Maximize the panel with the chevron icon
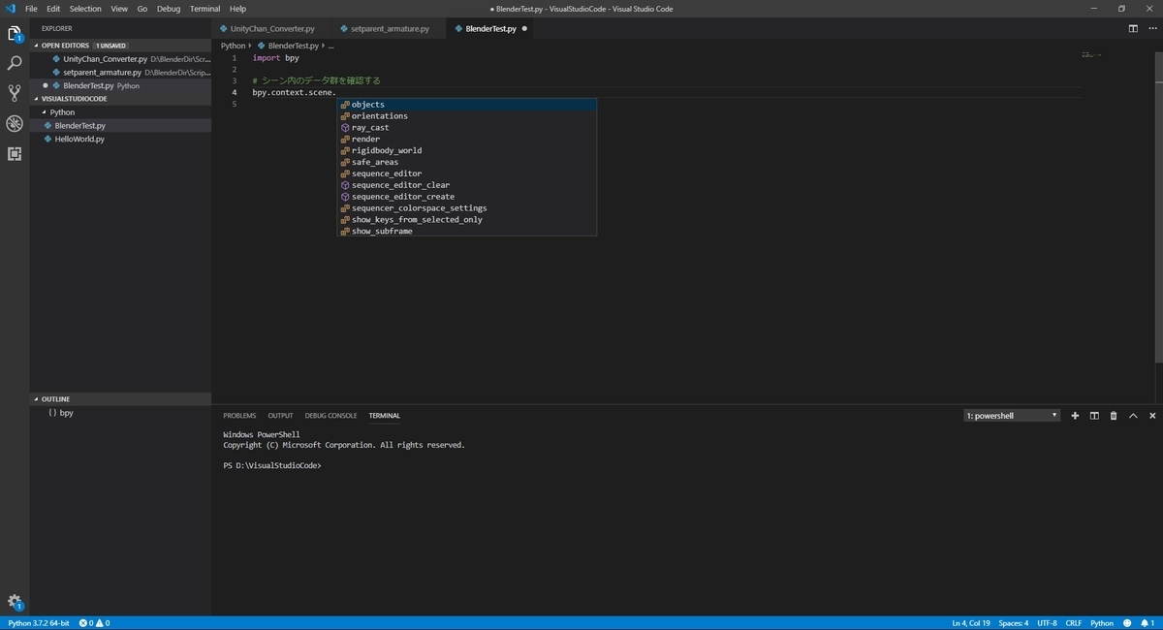Image resolution: width=1163 pixels, height=630 pixels. [x=1133, y=415]
